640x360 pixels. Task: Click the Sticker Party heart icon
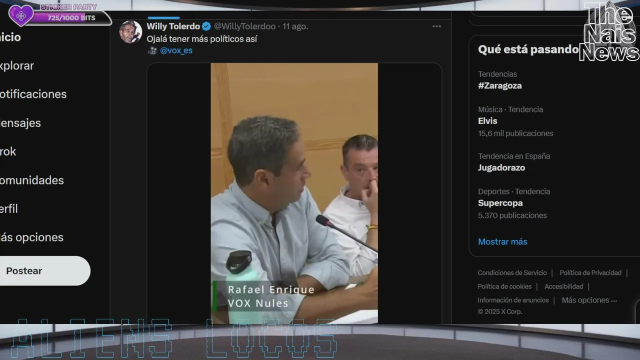pyautogui.click(x=21, y=15)
